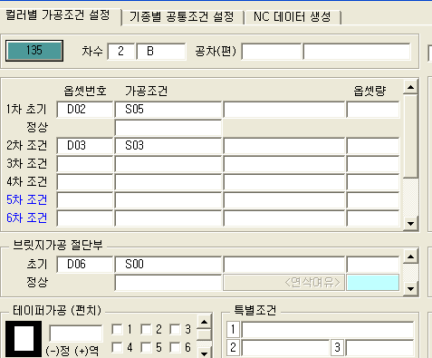Click the 테이퍼가공 angle input field
Image resolution: width=432 pixels, height=358 pixels.
pos(76,334)
